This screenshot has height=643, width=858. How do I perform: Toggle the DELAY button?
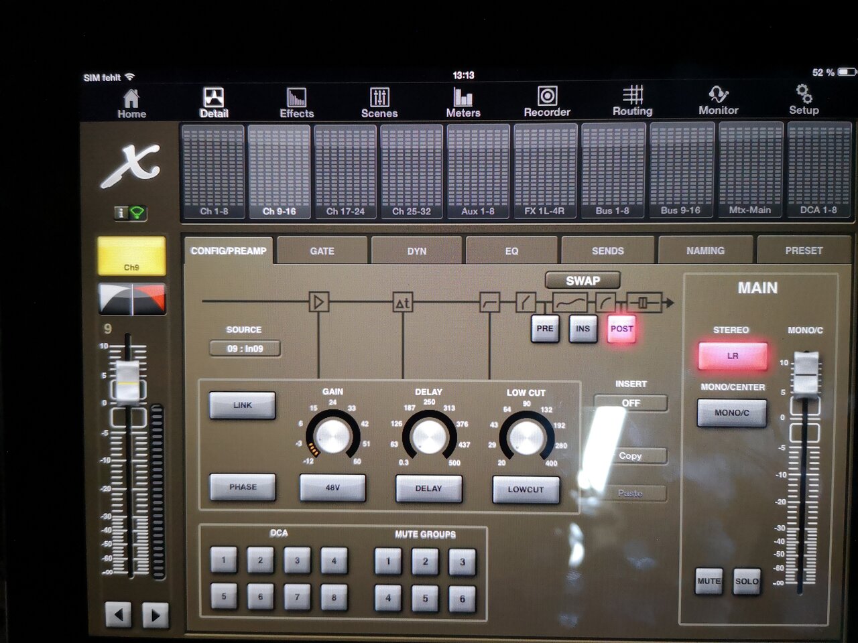428,488
